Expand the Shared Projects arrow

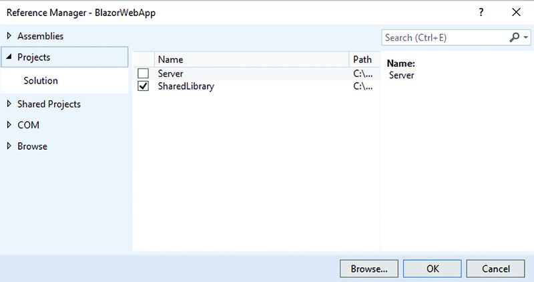pos(9,104)
